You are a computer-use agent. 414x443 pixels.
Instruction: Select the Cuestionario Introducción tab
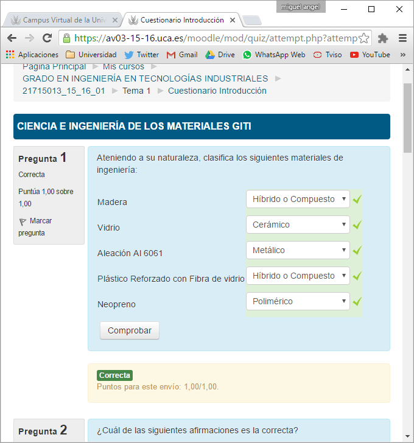coord(181,19)
